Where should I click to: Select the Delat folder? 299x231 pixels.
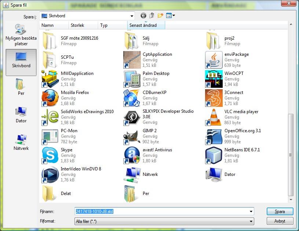(x=56, y=194)
